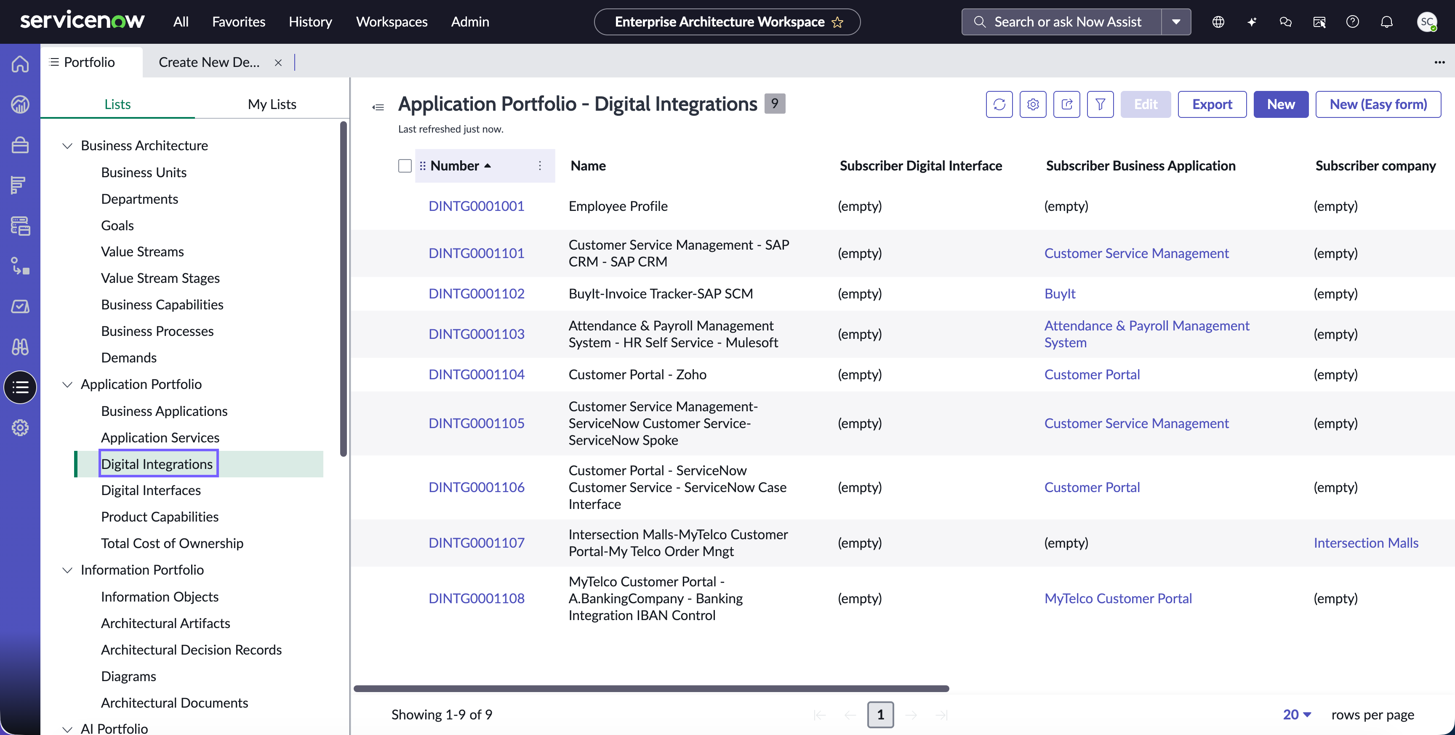Open record DINTG0001001
1455x735 pixels.
(476, 206)
